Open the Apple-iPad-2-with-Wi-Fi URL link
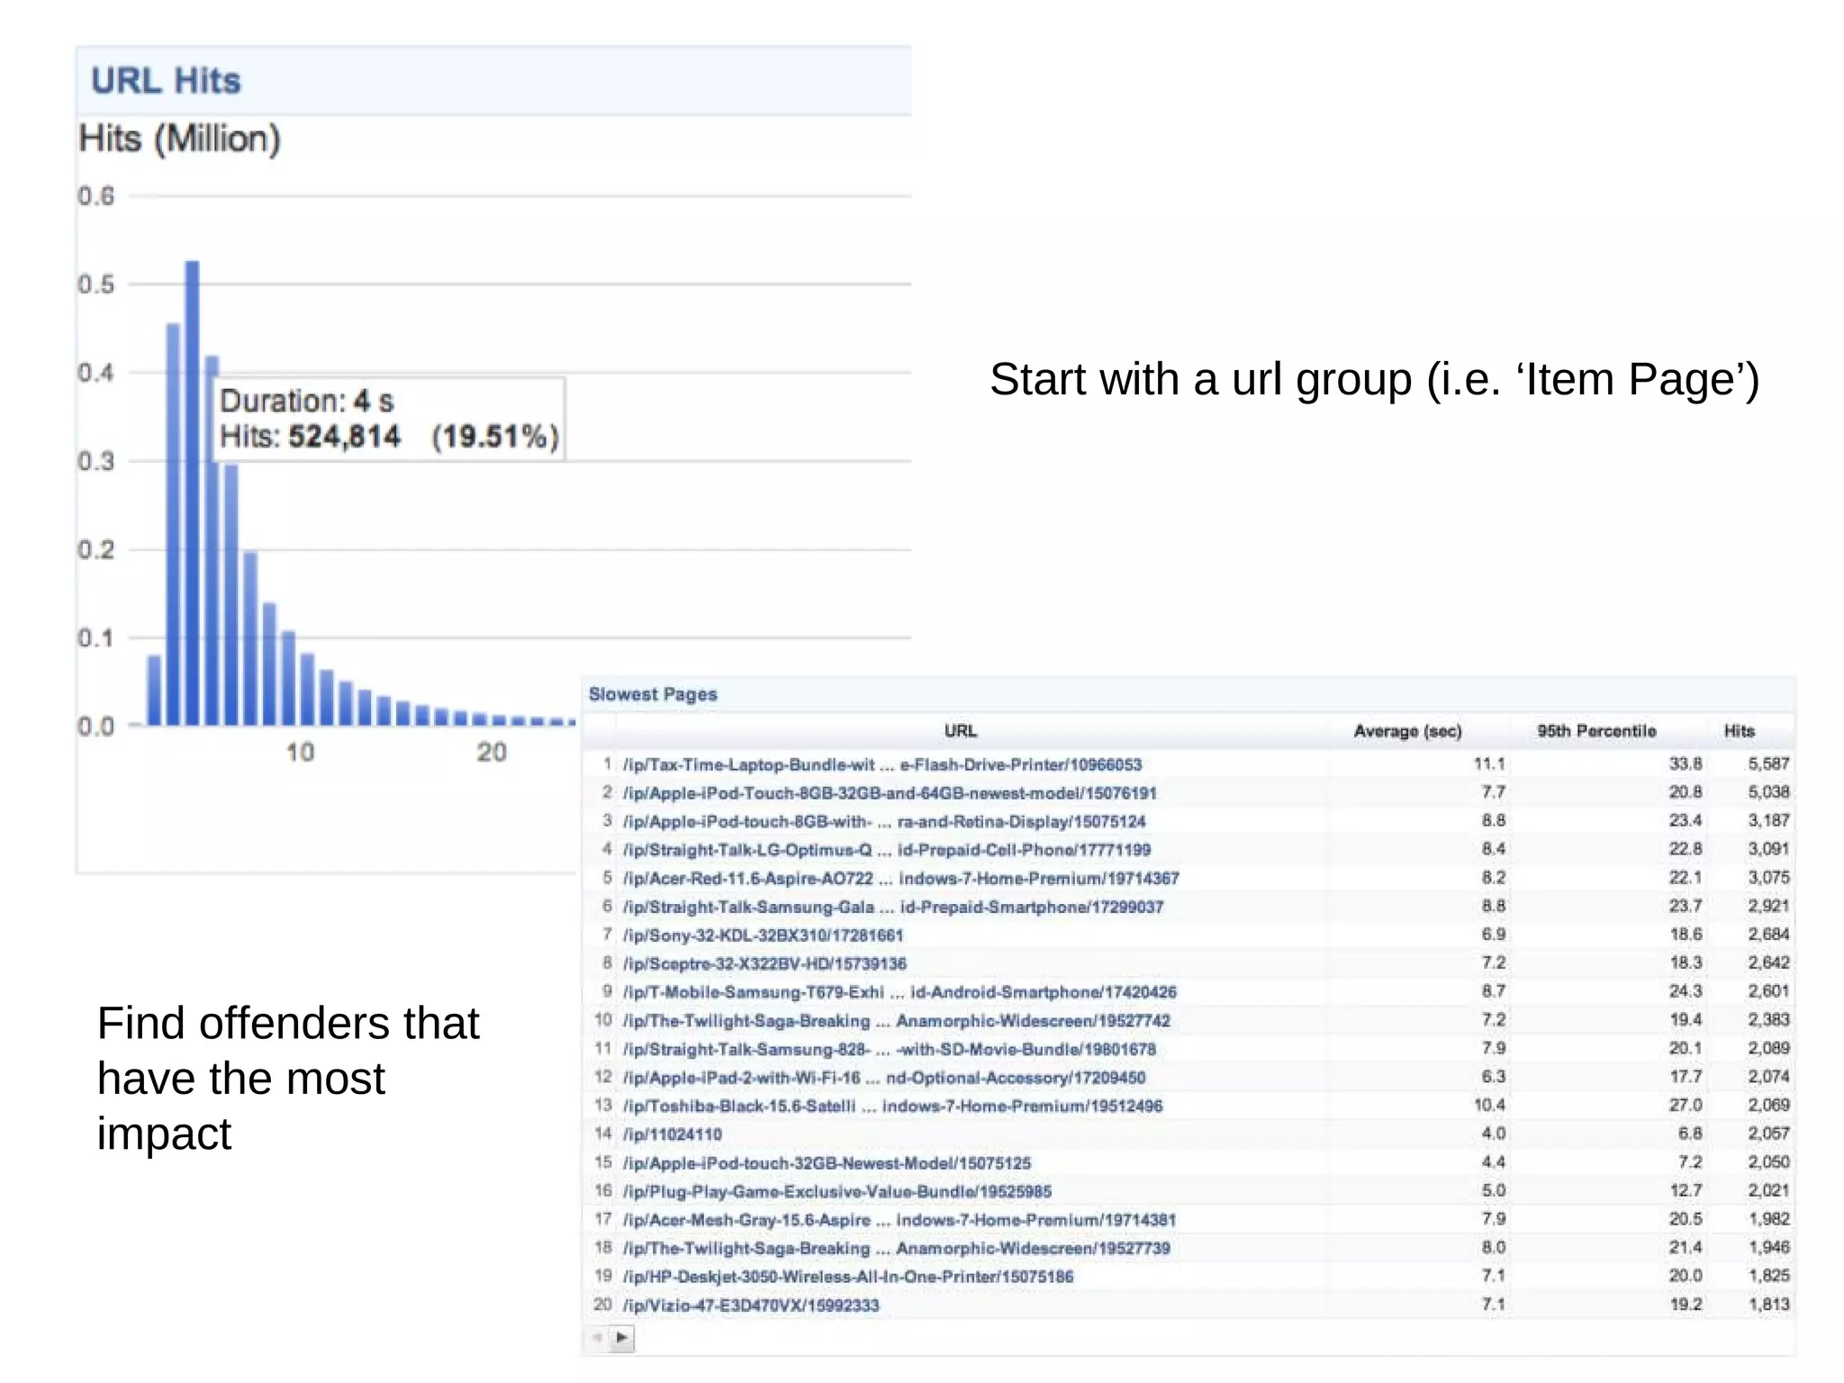 [883, 1078]
